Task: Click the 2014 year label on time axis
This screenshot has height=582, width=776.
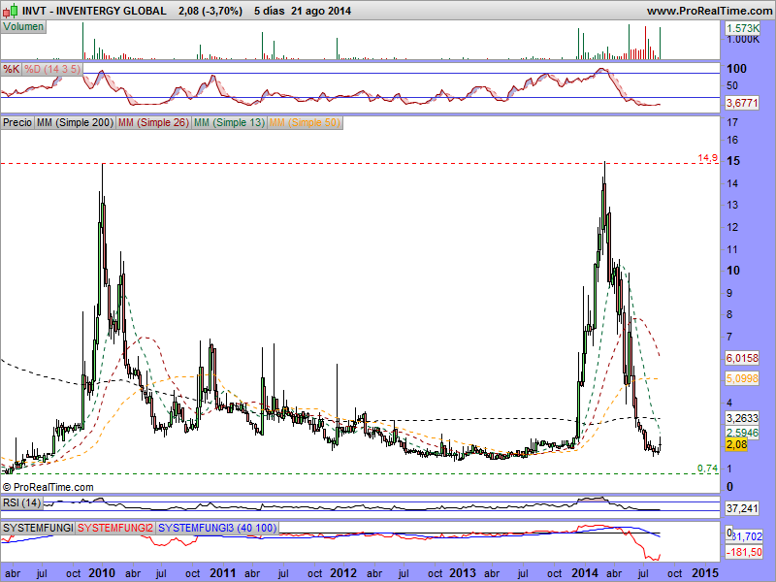Action: point(585,573)
